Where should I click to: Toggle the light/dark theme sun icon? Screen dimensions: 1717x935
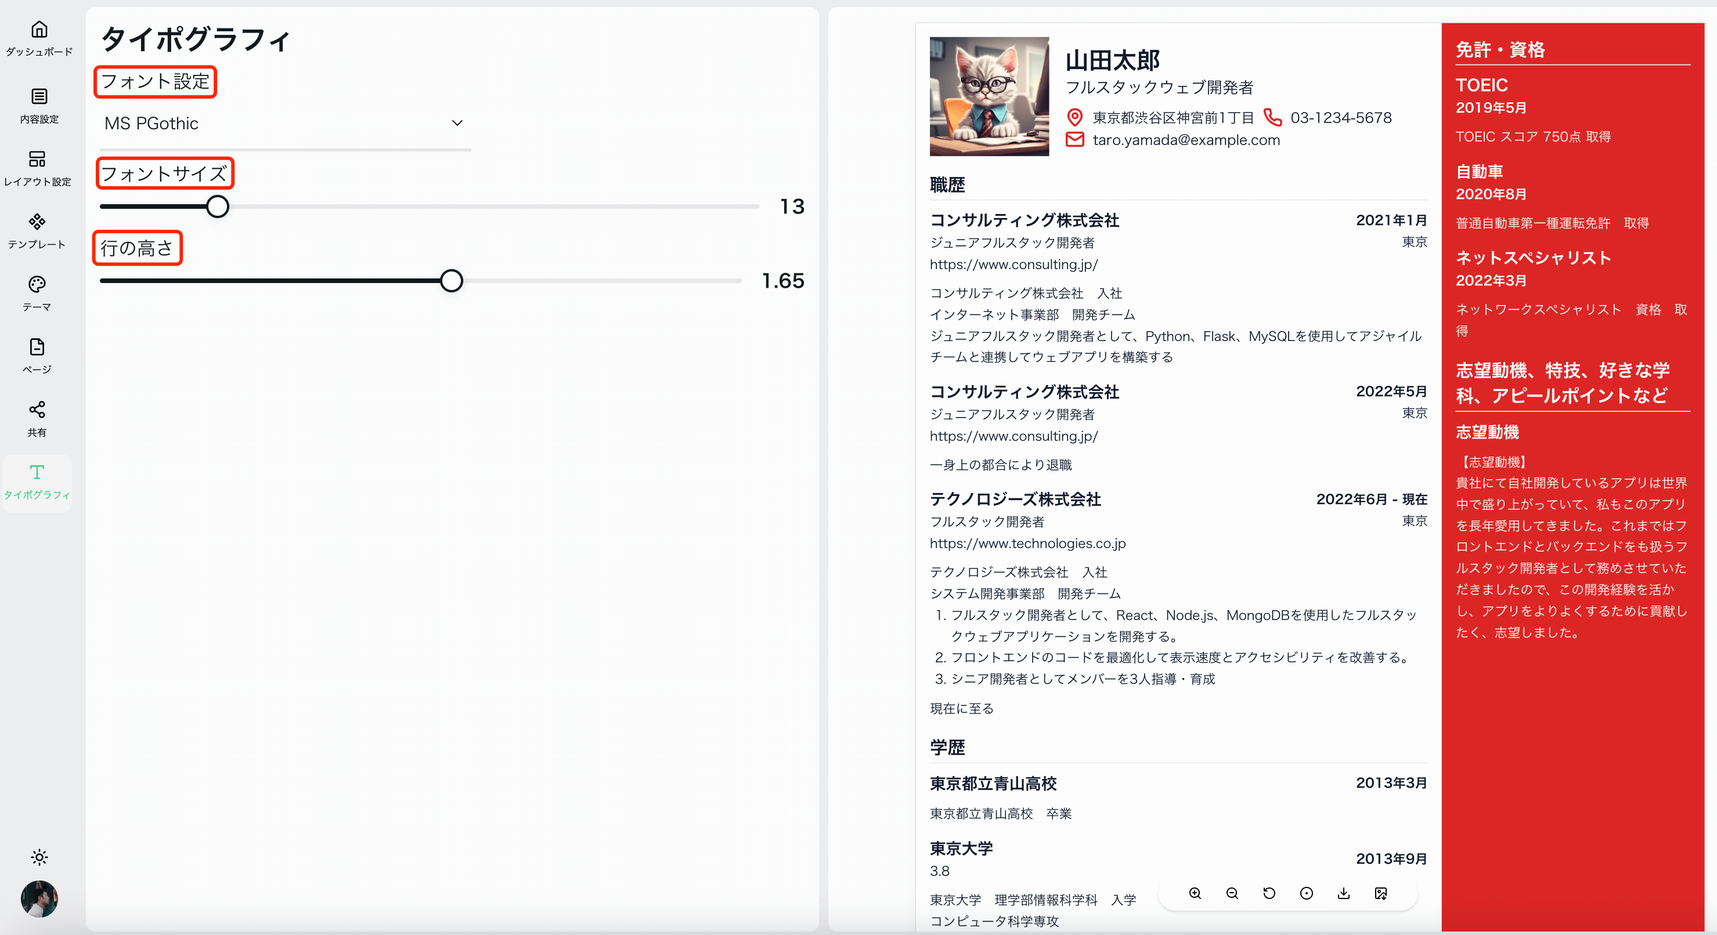[39, 857]
